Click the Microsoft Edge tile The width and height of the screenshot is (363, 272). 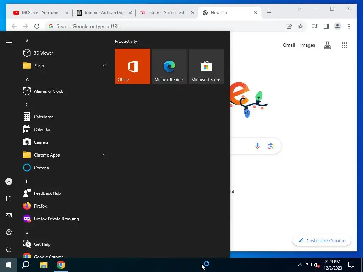click(169, 66)
